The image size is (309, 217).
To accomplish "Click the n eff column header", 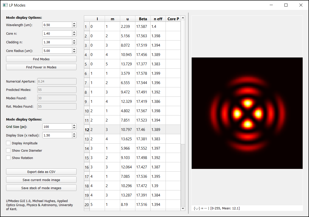I will tap(158, 19).
